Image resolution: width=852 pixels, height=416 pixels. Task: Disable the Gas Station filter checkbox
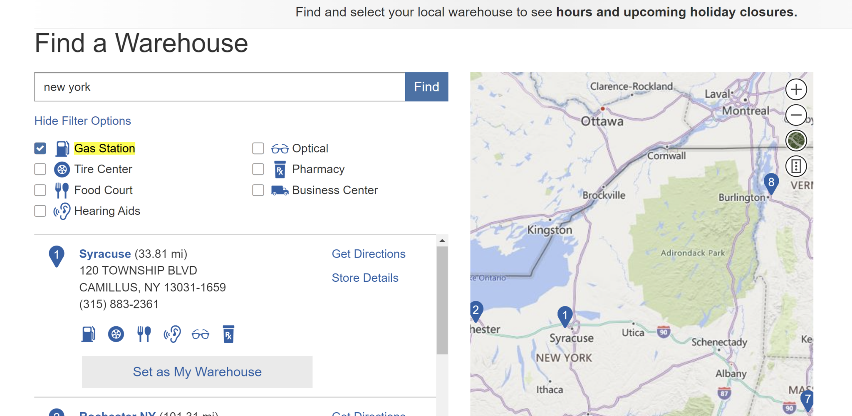pyautogui.click(x=40, y=148)
